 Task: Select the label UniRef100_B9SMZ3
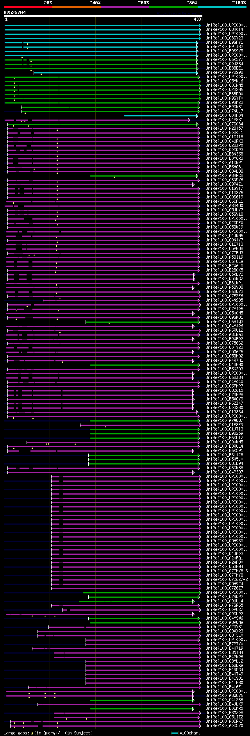[x=224, y=102]
